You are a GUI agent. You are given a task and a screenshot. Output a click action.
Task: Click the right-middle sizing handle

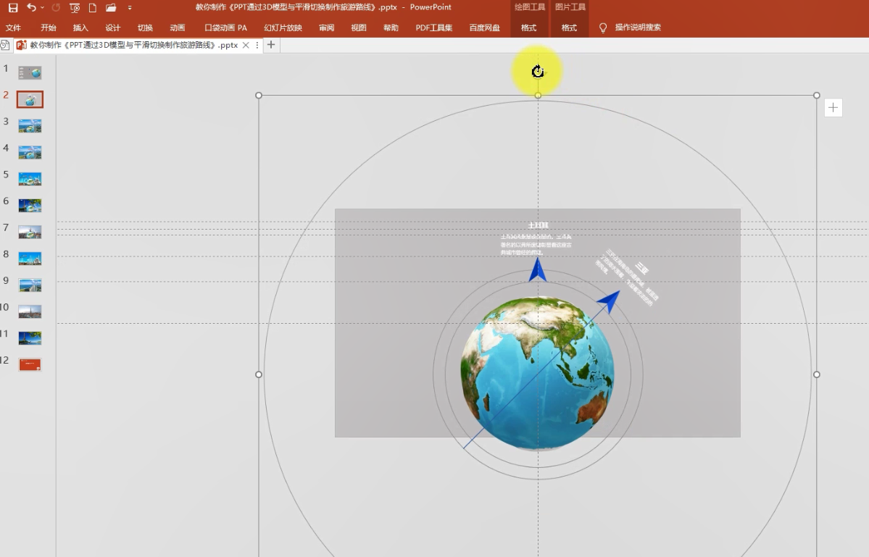click(x=816, y=374)
